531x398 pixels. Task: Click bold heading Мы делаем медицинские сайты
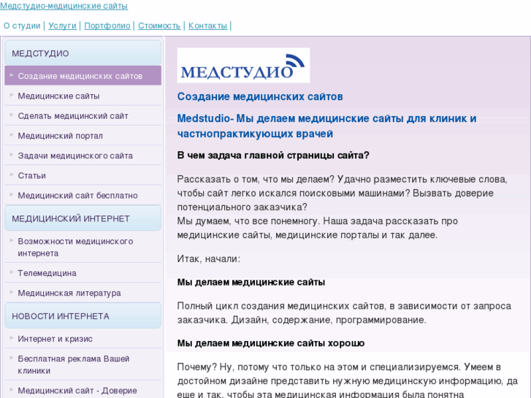point(251,282)
